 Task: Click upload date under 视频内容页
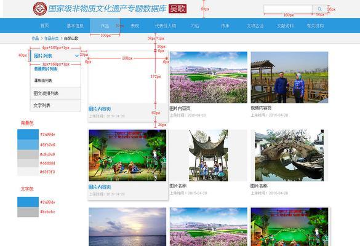point(270,115)
